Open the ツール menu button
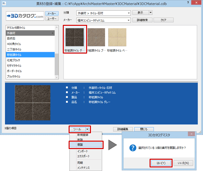 79,129
